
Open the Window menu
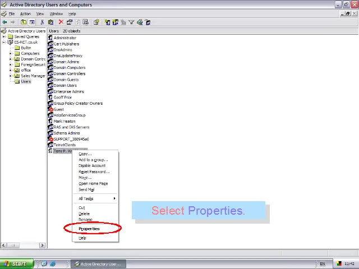point(56,13)
